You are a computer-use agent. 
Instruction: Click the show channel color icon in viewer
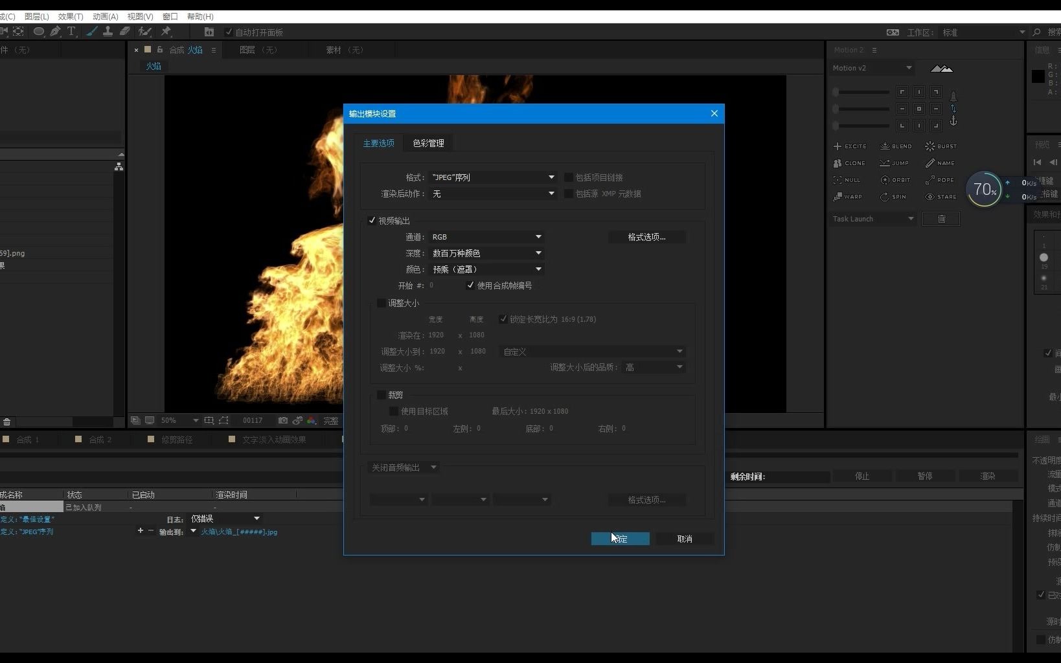click(x=312, y=421)
